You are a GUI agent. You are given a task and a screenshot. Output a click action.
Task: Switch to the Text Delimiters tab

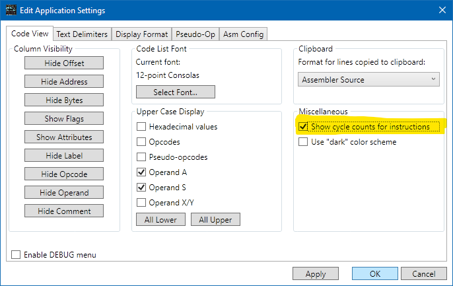82,34
